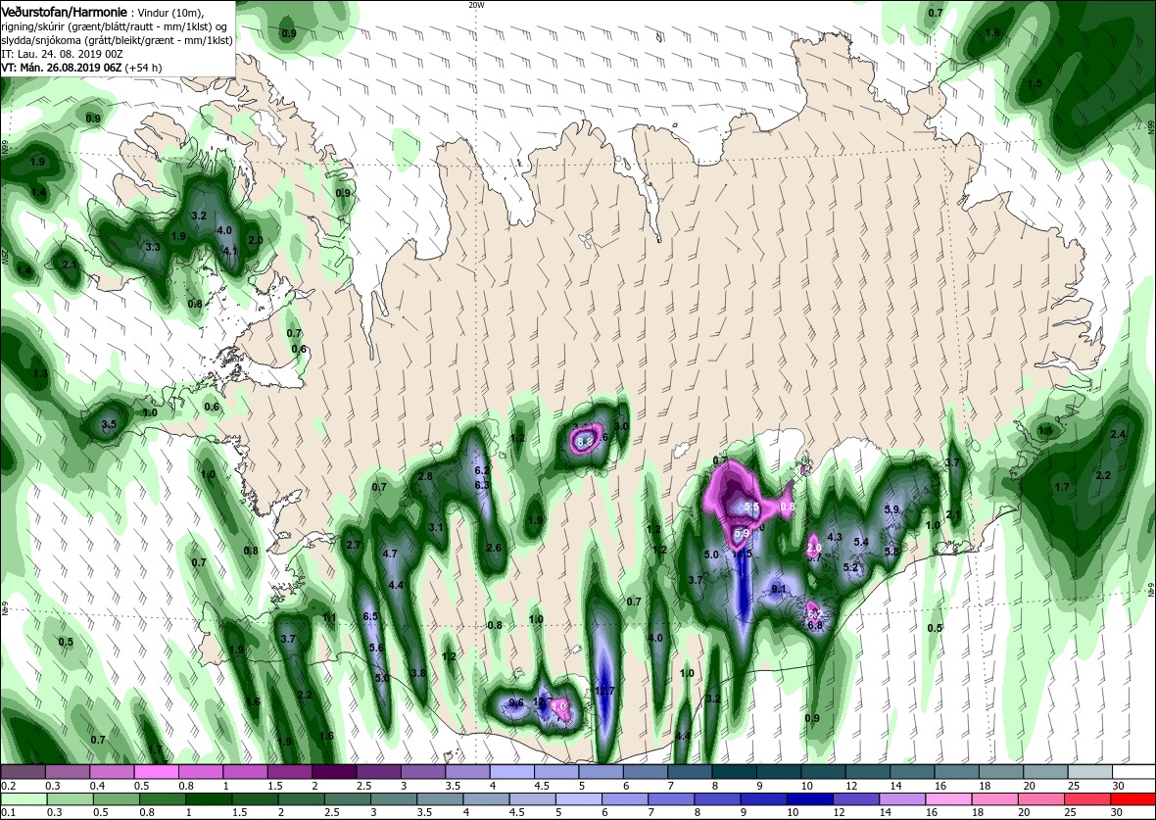Click the darkest purple swatch labeled 2 in upper legend
This screenshot has width=1156, height=820.
pos(333,771)
